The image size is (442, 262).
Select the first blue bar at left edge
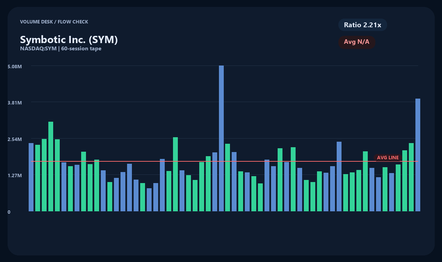click(x=31, y=177)
